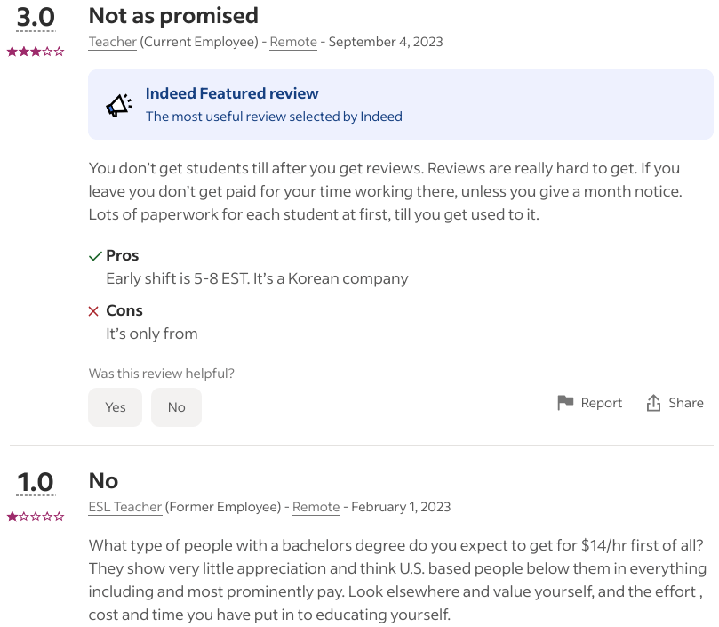
Task: Click the green checkmark beside Pros
Action: click(x=92, y=256)
